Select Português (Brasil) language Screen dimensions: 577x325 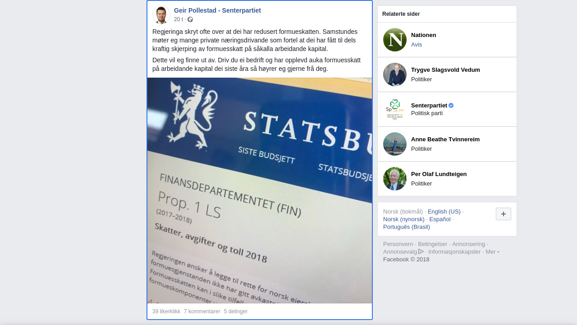407,227
